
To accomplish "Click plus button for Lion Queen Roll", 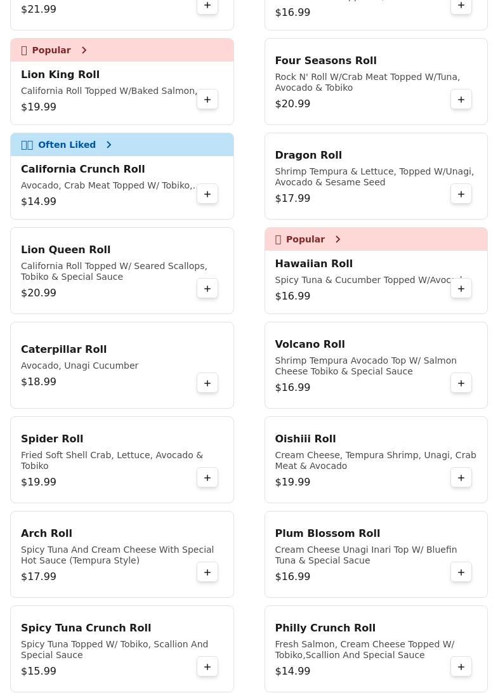I will tap(207, 289).
